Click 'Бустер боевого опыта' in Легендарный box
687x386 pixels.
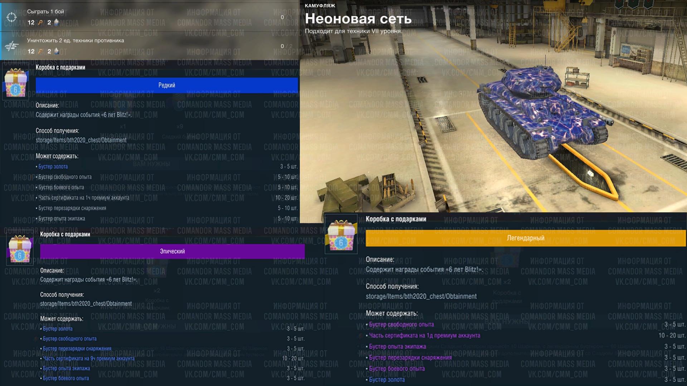tap(397, 369)
